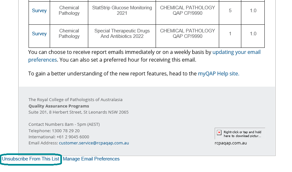292x172 pixels.
Task: Click the 1.0 cell in StatStrip row
Action: (x=253, y=13)
